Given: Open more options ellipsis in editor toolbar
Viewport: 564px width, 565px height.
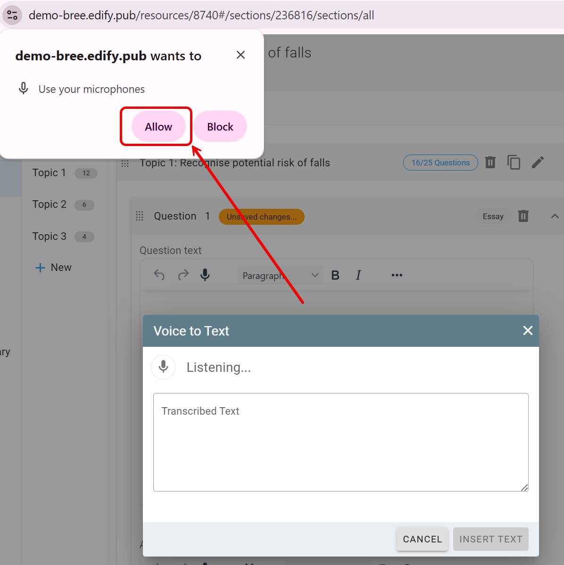Looking at the screenshot, I should click(x=397, y=275).
